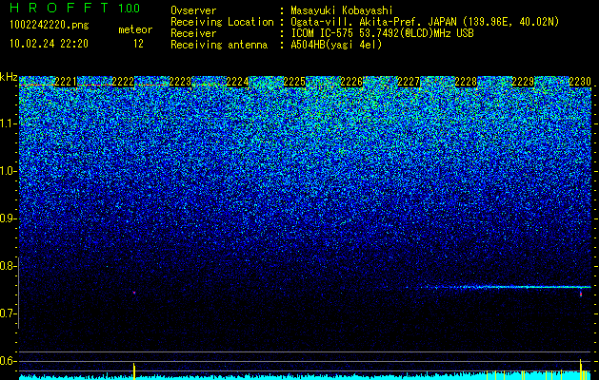Click observer name Masayuki Kobayashi
The image size is (599, 380).
coord(341,10)
